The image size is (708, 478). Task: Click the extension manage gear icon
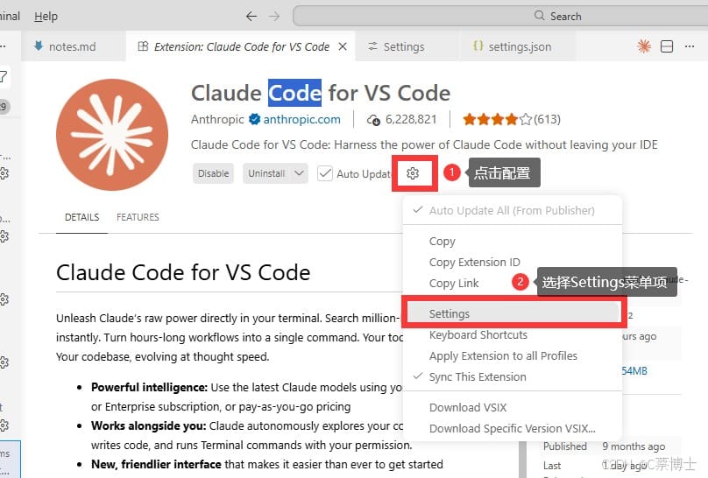pos(412,173)
